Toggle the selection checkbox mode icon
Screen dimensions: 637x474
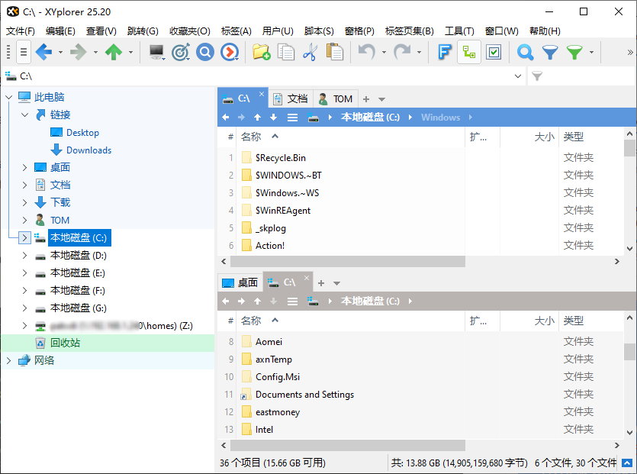494,52
